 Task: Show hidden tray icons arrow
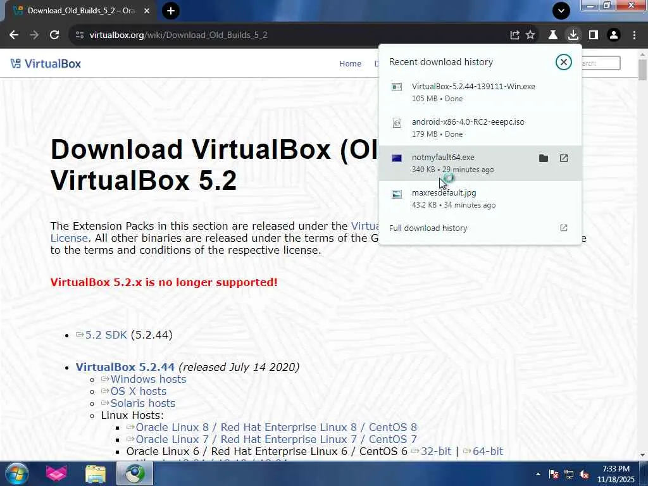click(x=538, y=474)
